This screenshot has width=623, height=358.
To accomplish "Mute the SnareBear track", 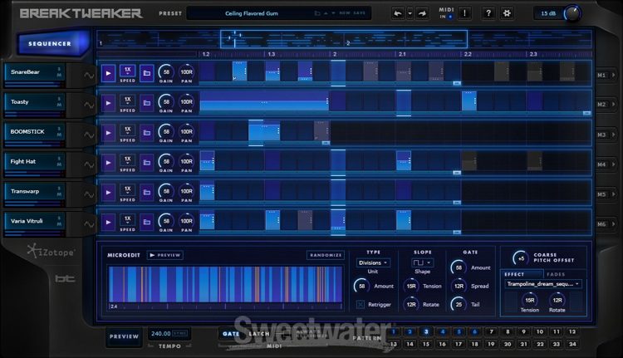I will [59, 75].
